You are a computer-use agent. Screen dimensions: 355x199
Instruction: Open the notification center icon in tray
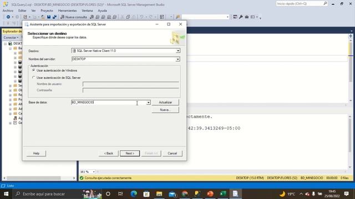pos(346,194)
